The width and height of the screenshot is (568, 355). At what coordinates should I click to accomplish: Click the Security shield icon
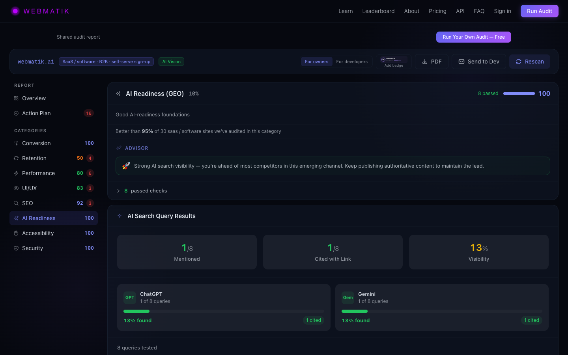(16, 248)
